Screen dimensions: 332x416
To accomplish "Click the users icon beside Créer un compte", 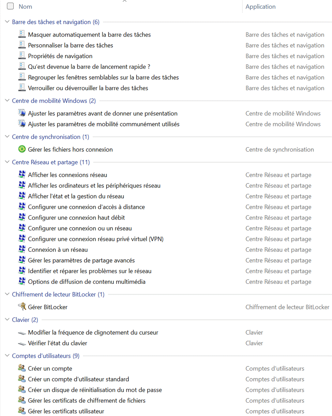I will 22,368.
